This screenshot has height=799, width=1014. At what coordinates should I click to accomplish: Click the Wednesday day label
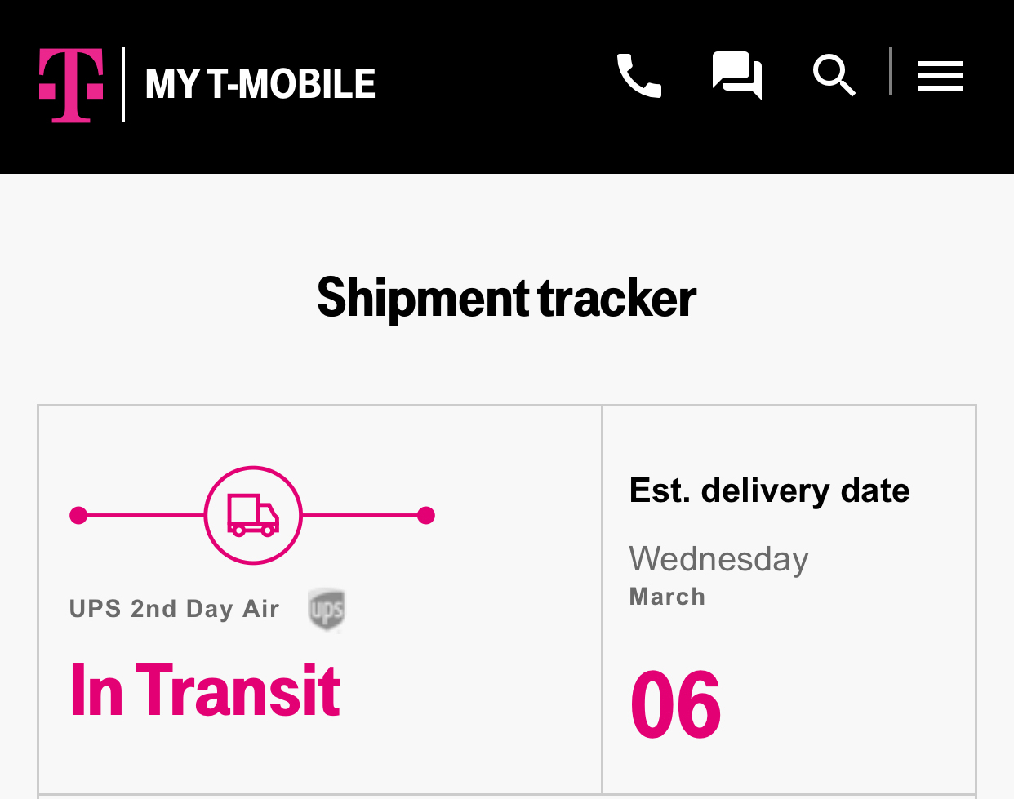(718, 560)
